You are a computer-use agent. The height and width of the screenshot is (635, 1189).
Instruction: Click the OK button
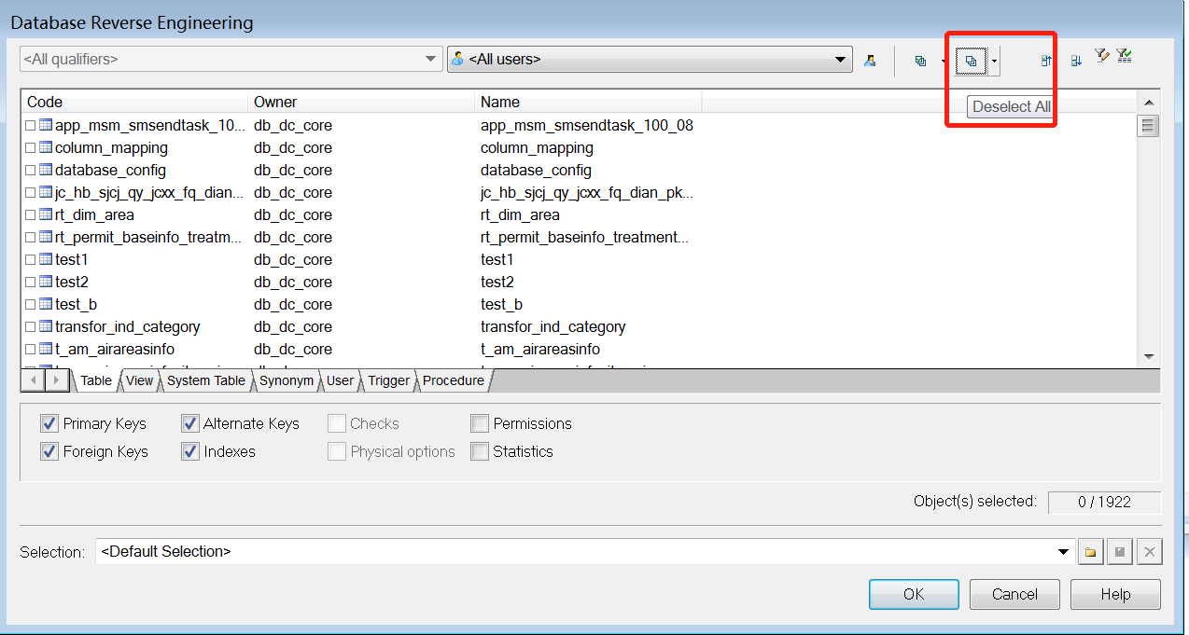coord(914,594)
